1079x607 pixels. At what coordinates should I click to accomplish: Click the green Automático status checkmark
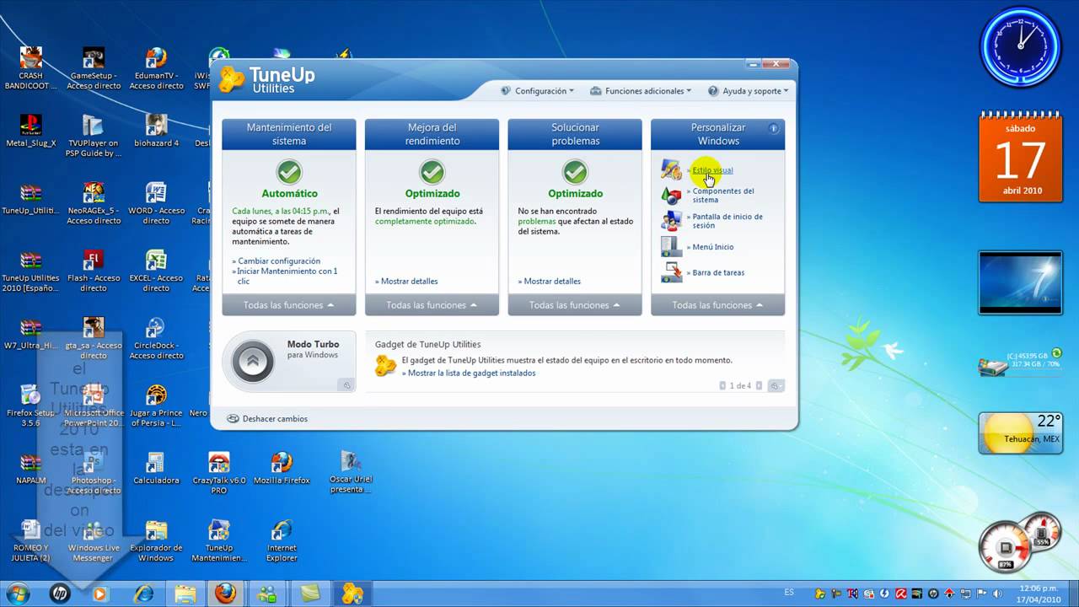point(289,172)
